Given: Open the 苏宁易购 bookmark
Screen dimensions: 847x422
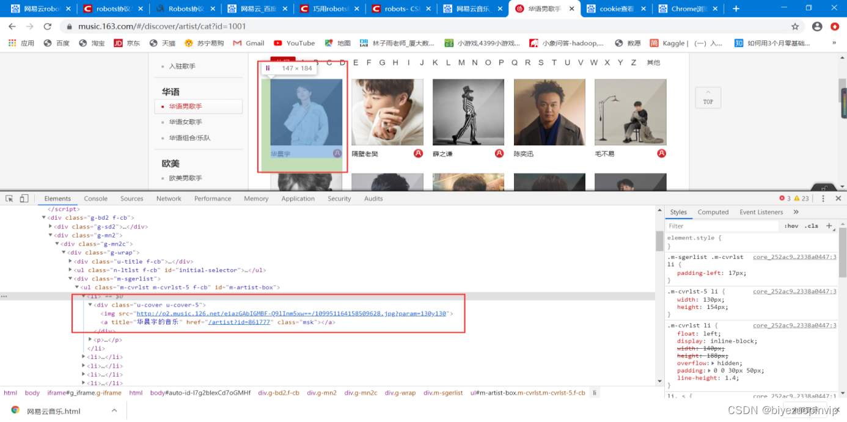Looking at the screenshot, I should pos(204,43).
